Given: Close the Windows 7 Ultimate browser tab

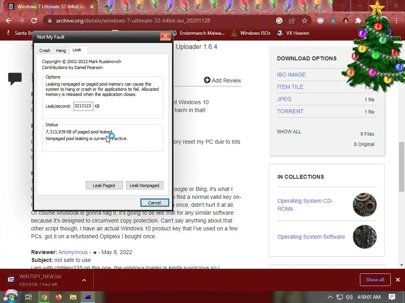Looking at the screenshot, I should coord(92,7).
